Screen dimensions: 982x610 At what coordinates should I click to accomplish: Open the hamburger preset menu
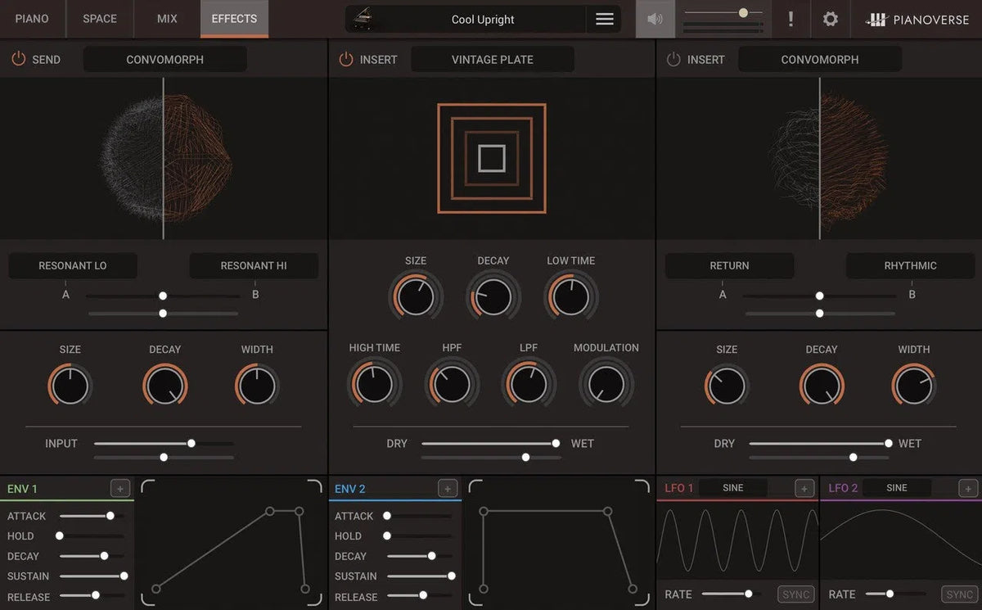pyautogui.click(x=605, y=20)
